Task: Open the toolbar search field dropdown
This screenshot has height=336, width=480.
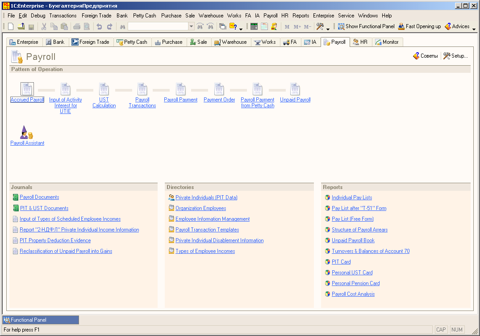Action: pos(191,26)
